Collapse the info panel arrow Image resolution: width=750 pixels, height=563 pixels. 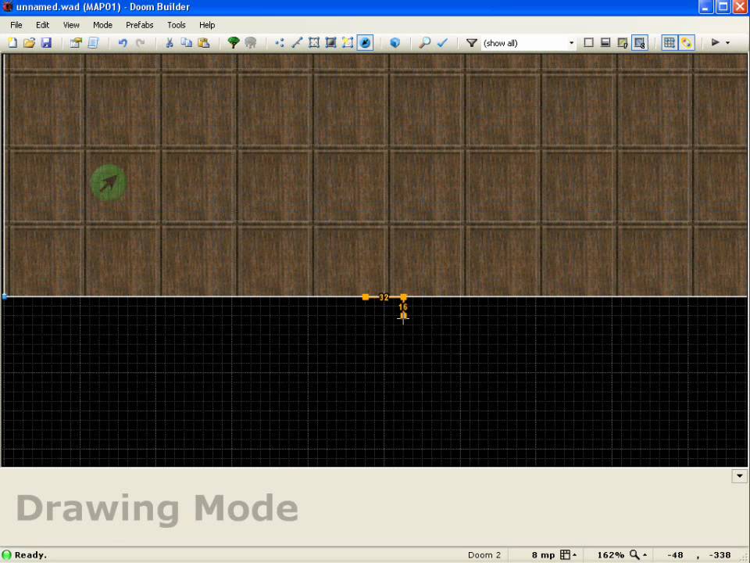click(740, 476)
